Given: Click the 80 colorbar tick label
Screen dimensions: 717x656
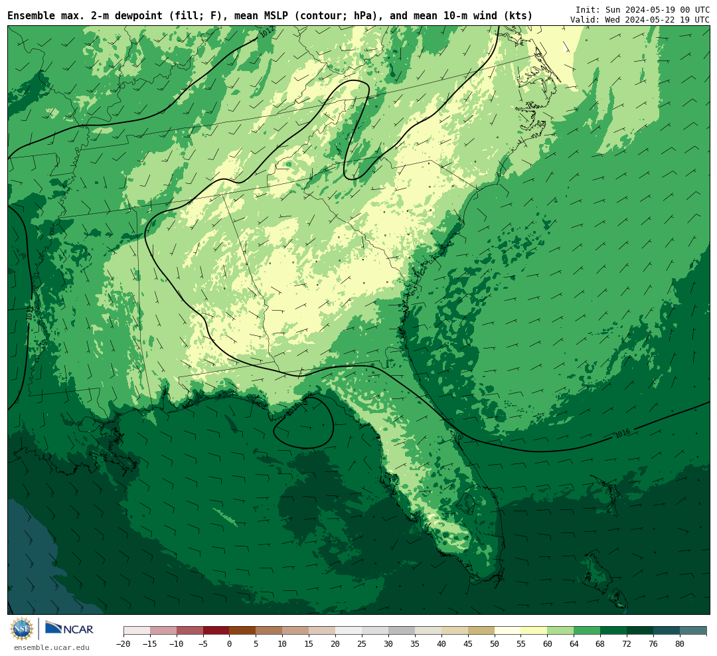Looking at the screenshot, I should [680, 643].
